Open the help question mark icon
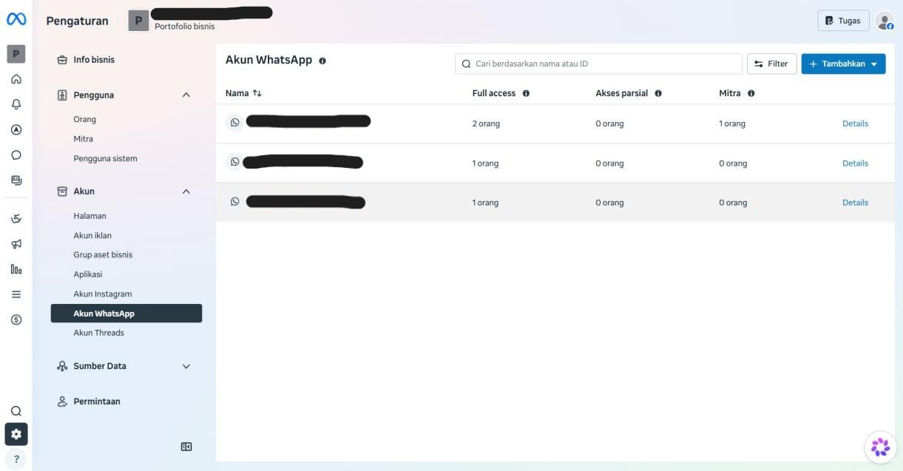903x471 pixels. [16, 459]
